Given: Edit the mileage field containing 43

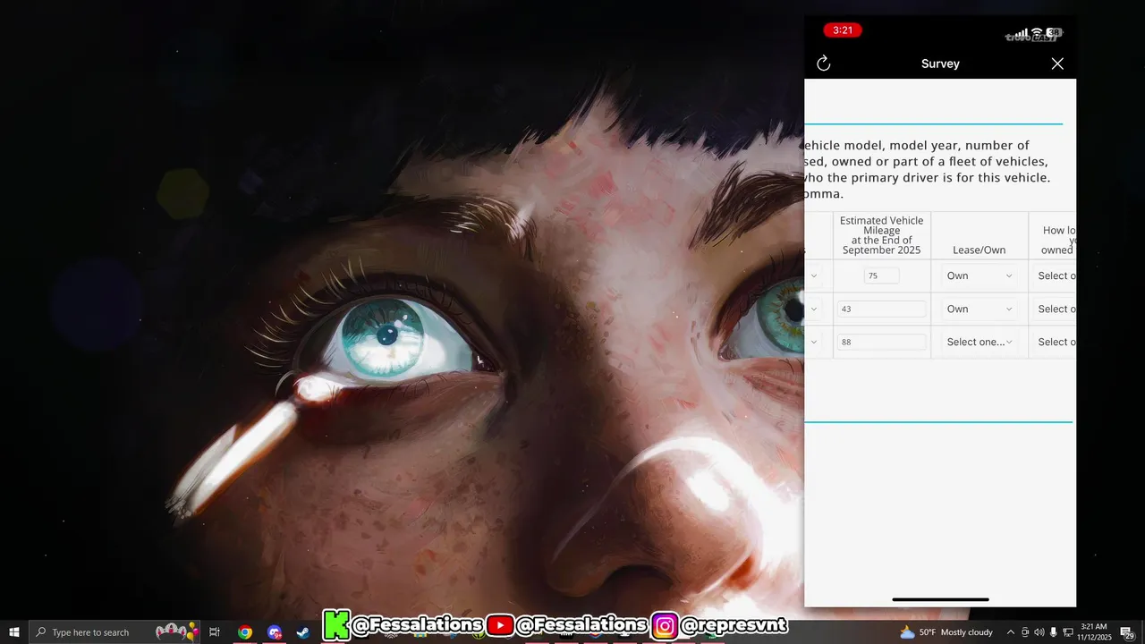Looking at the screenshot, I should pyautogui.click(x=881, y=309).
